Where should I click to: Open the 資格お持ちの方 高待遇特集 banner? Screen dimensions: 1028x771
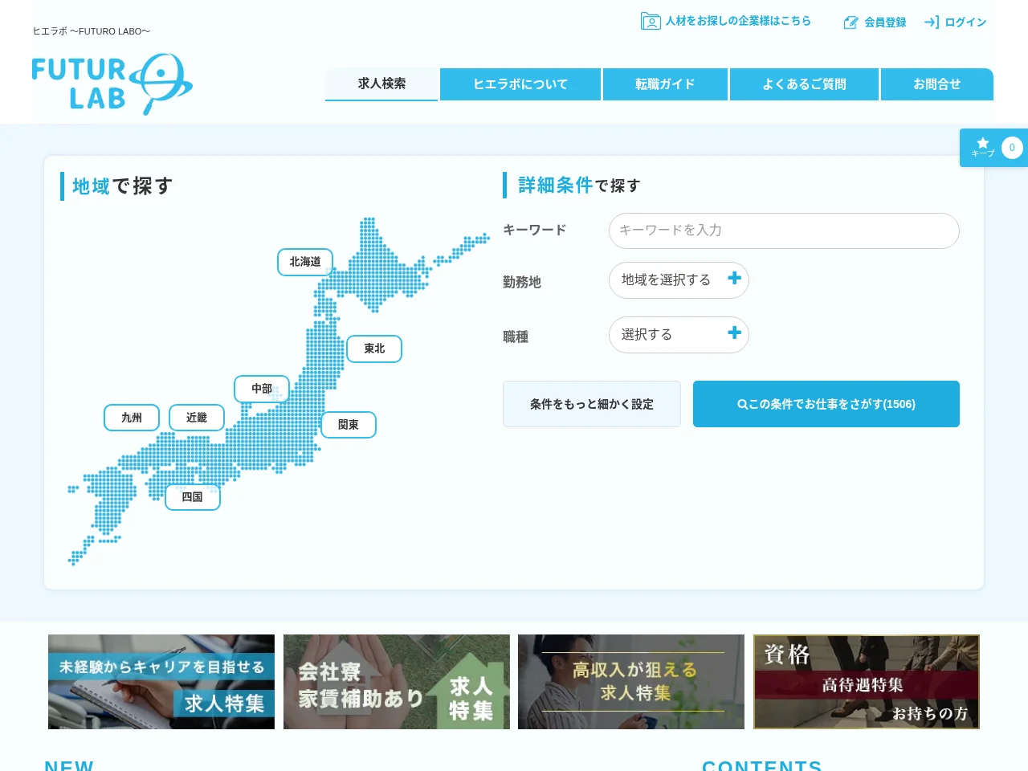(x=867, y=682)
